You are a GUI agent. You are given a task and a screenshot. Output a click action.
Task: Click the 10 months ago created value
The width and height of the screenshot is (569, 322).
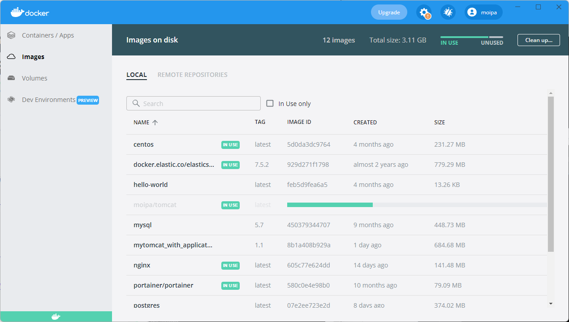[375, 285]
